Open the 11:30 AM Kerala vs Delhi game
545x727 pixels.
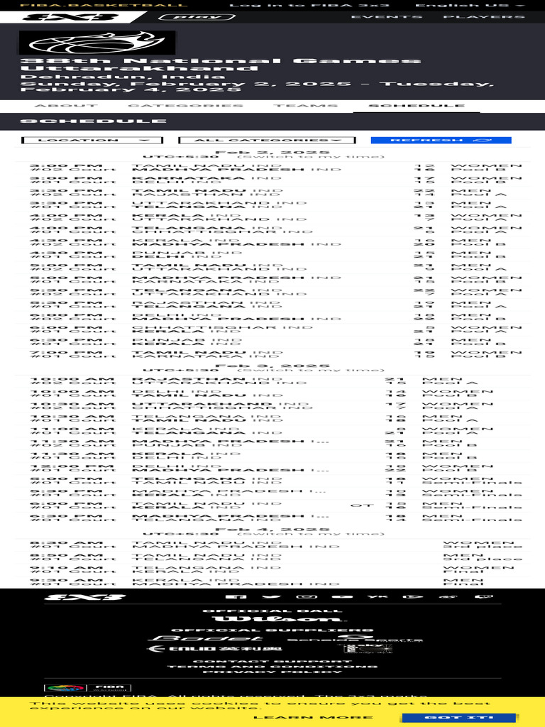(272, 456)
